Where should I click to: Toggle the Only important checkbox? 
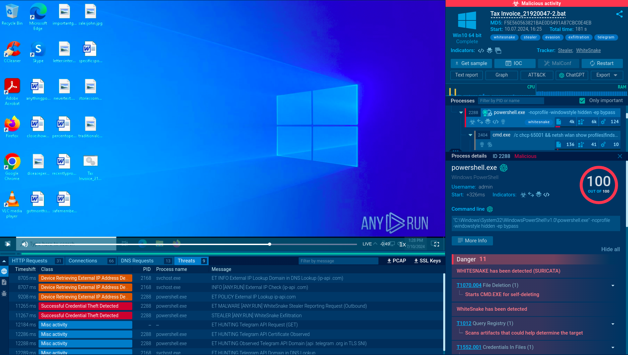click(582, 101)
